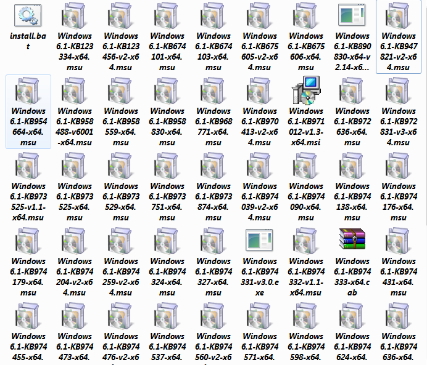Viewport: 427px width, 365px height.
Task: Select Windows6.1-KB675606-x64.msu icon
Action: coord(306,15)
